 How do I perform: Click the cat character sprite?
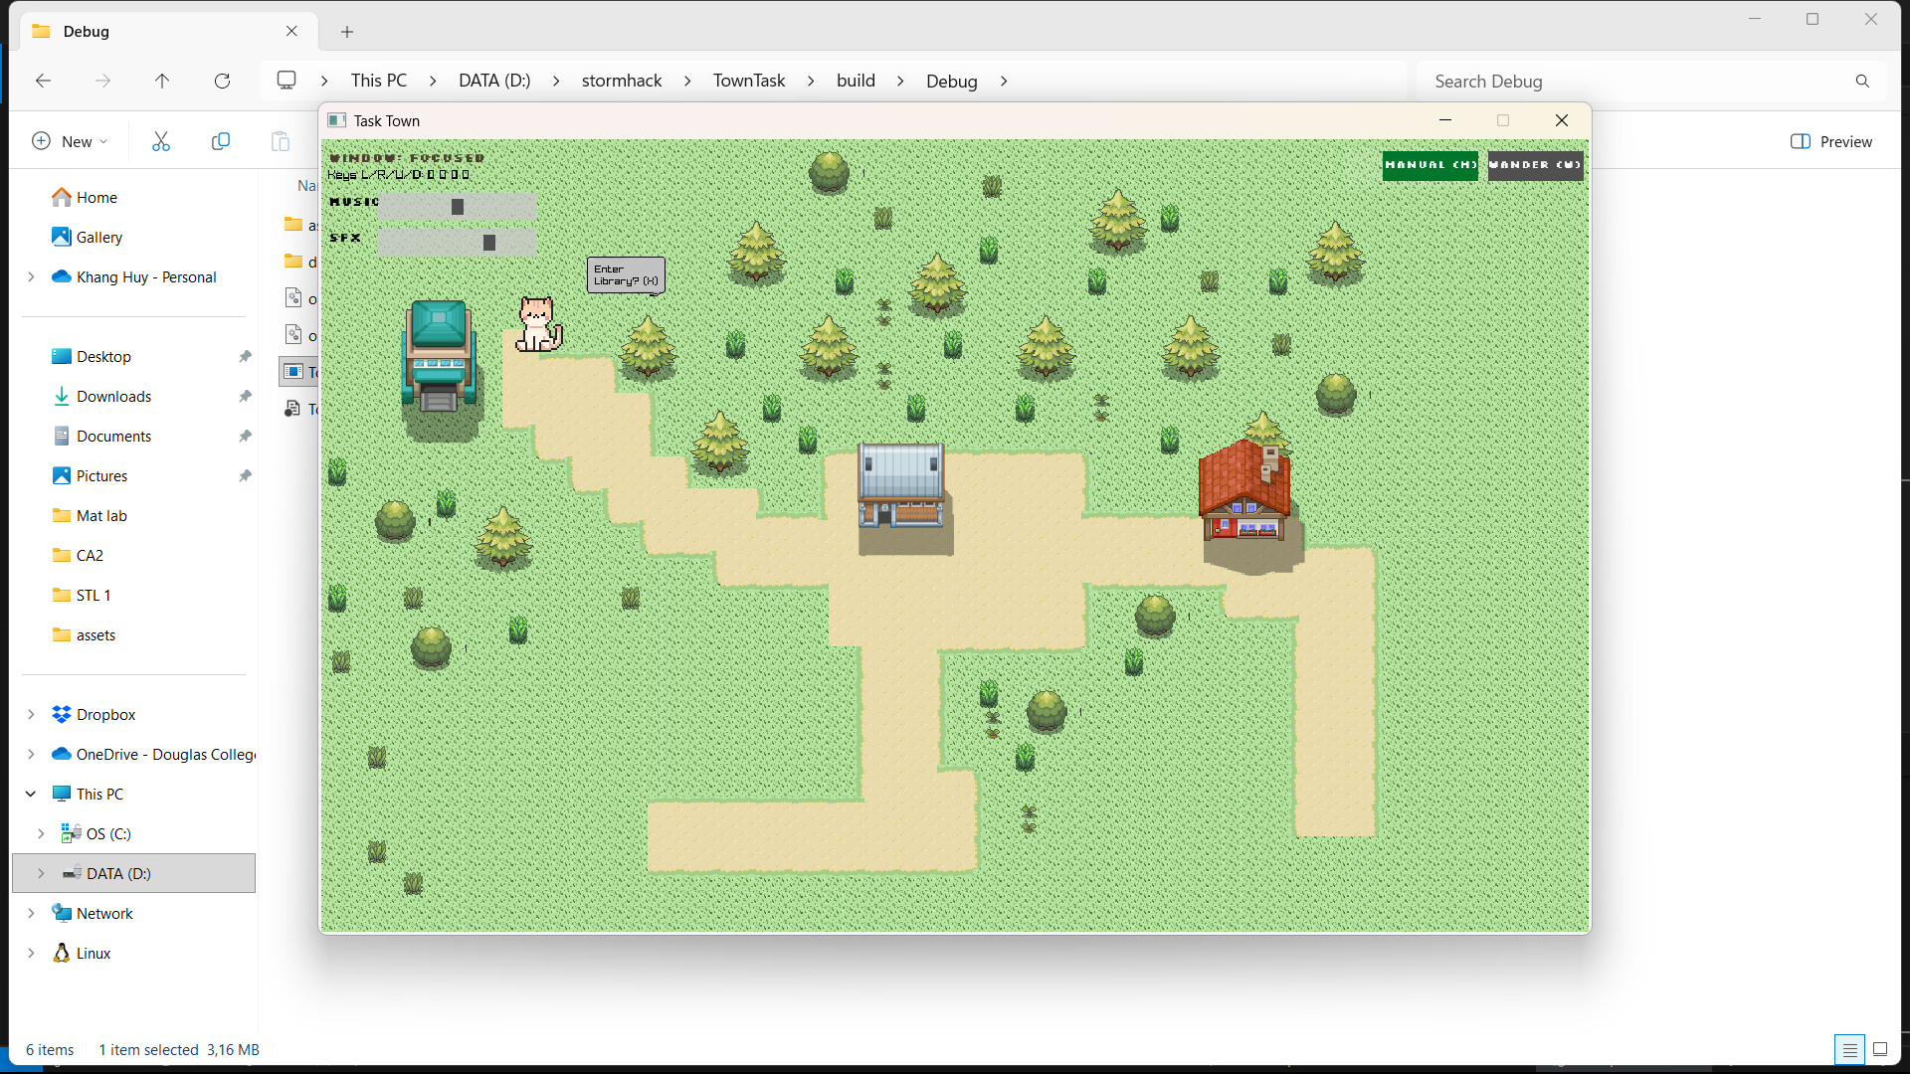pos(538,324)
